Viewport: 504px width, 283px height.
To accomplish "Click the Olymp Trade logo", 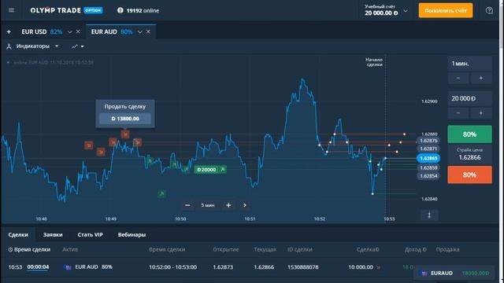I will [x=66, y=10].
